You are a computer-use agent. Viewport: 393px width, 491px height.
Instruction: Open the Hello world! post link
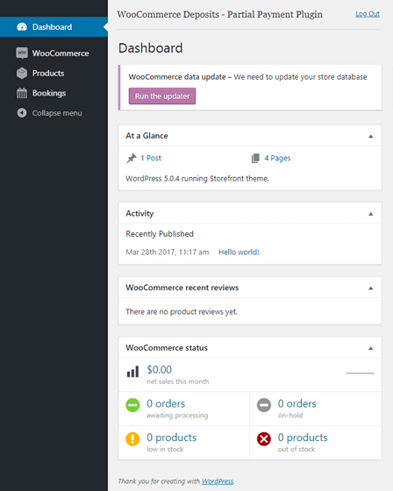click(239, 253)
